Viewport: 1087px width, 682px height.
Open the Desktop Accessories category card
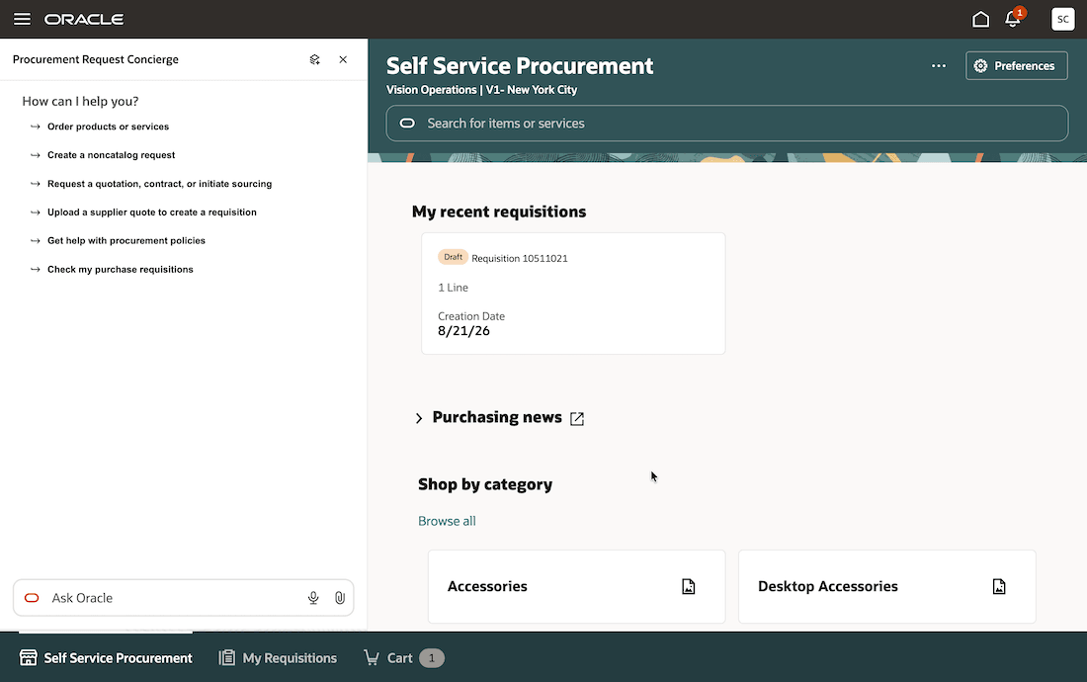[x=887, y=586]
